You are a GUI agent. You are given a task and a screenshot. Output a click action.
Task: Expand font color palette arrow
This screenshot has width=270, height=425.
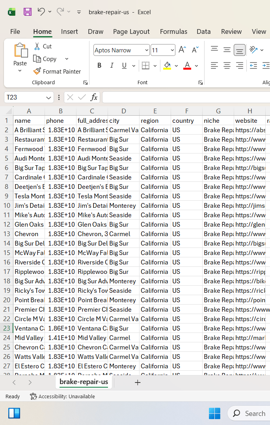(x=196, y=66)
